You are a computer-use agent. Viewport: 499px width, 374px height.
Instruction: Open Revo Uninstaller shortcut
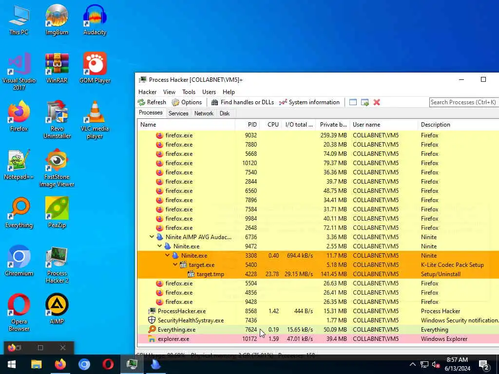pos(57,120)
